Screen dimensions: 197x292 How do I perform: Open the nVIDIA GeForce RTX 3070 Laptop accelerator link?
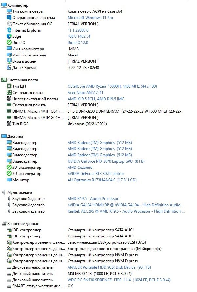pos(95,173)
